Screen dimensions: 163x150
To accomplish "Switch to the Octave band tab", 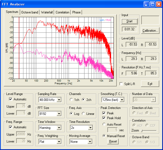I will click(30, 12).
